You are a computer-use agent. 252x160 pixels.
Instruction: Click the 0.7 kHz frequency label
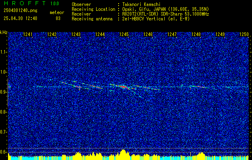tap(3, 132)
